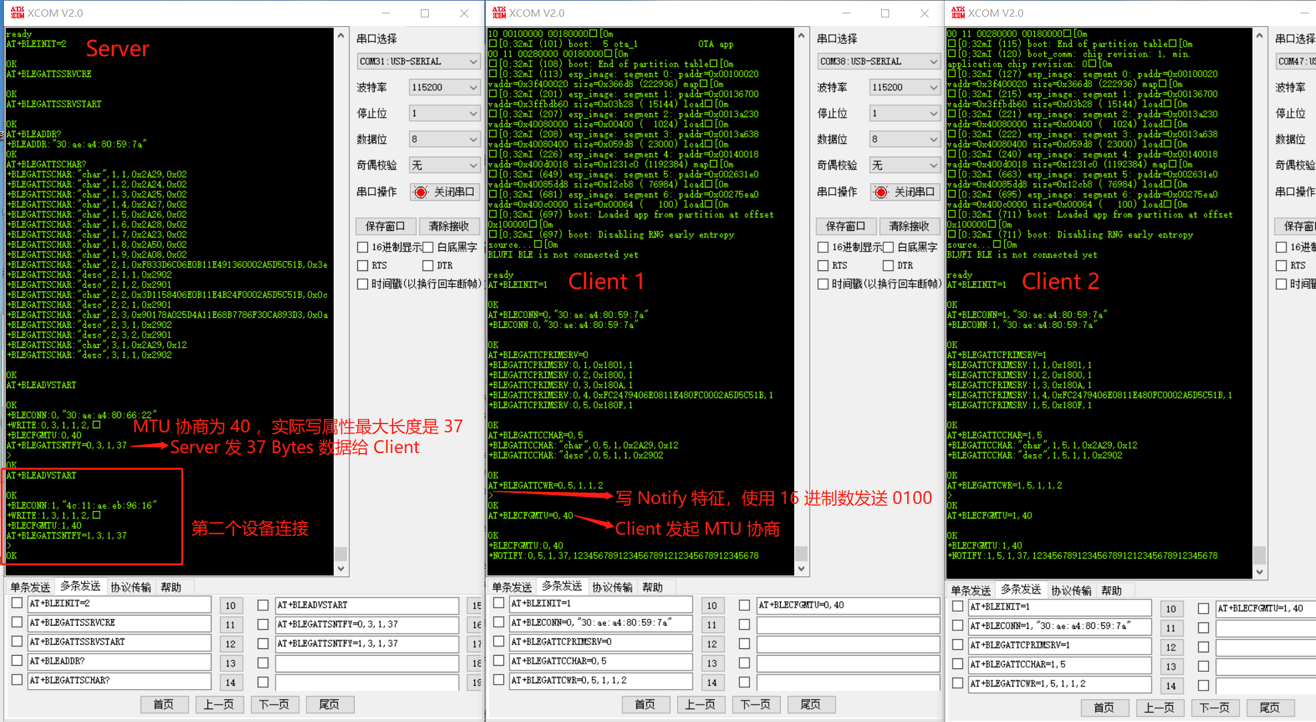1316x722 pixels.
Task: Click scrollbar down arrow in Server terminal
Action: pyautogui.click(x=341, y=569)
